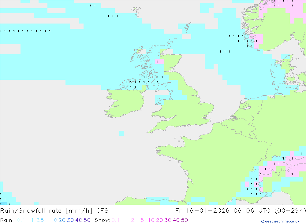
Task: Click the Rain legend value 10
Action: (54, 220)
